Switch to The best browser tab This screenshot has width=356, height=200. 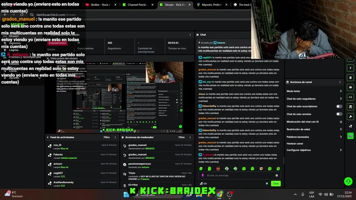point(243,5)
